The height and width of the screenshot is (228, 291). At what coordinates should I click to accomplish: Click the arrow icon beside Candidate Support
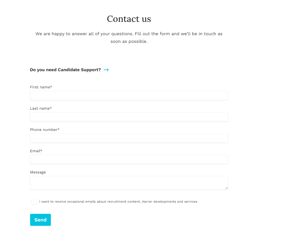(106, 70)
